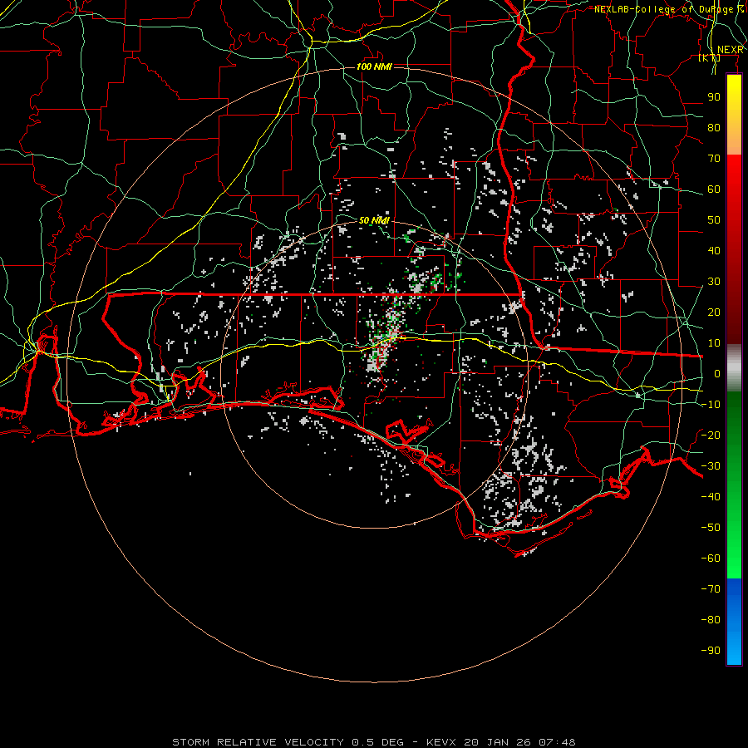Screen dimensions: 748x748
Task: Pick the light blue bottom segment of color bar
Action: [734, 649]
